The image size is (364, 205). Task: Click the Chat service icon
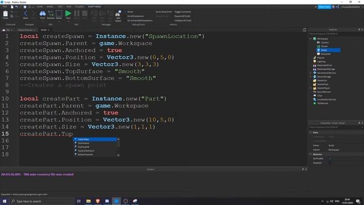315,96
